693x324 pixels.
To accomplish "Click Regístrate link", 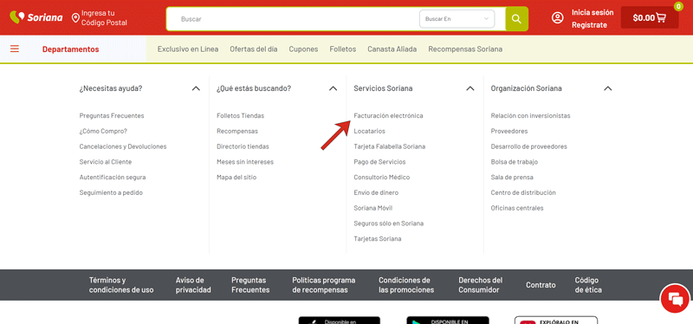I will (x=590, y=25).
